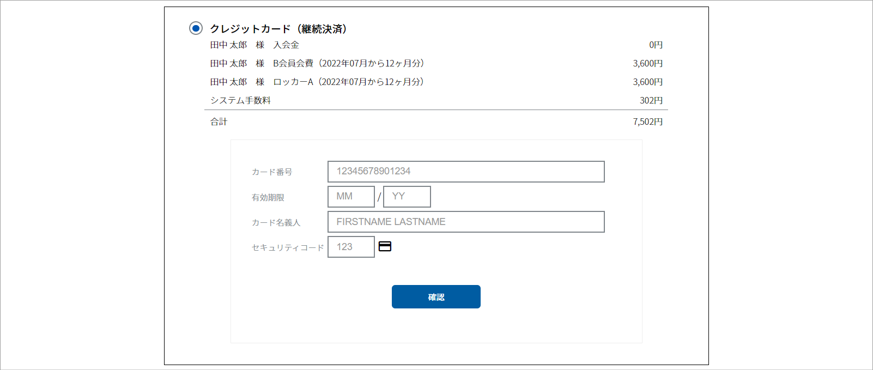Click the カード番号 label
The width and height of the screenshot is (873, 370).
[x=272, y=172]
